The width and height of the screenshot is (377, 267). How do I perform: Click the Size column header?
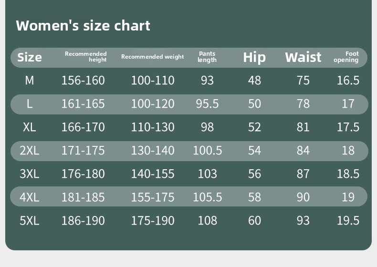pos(30,57)
